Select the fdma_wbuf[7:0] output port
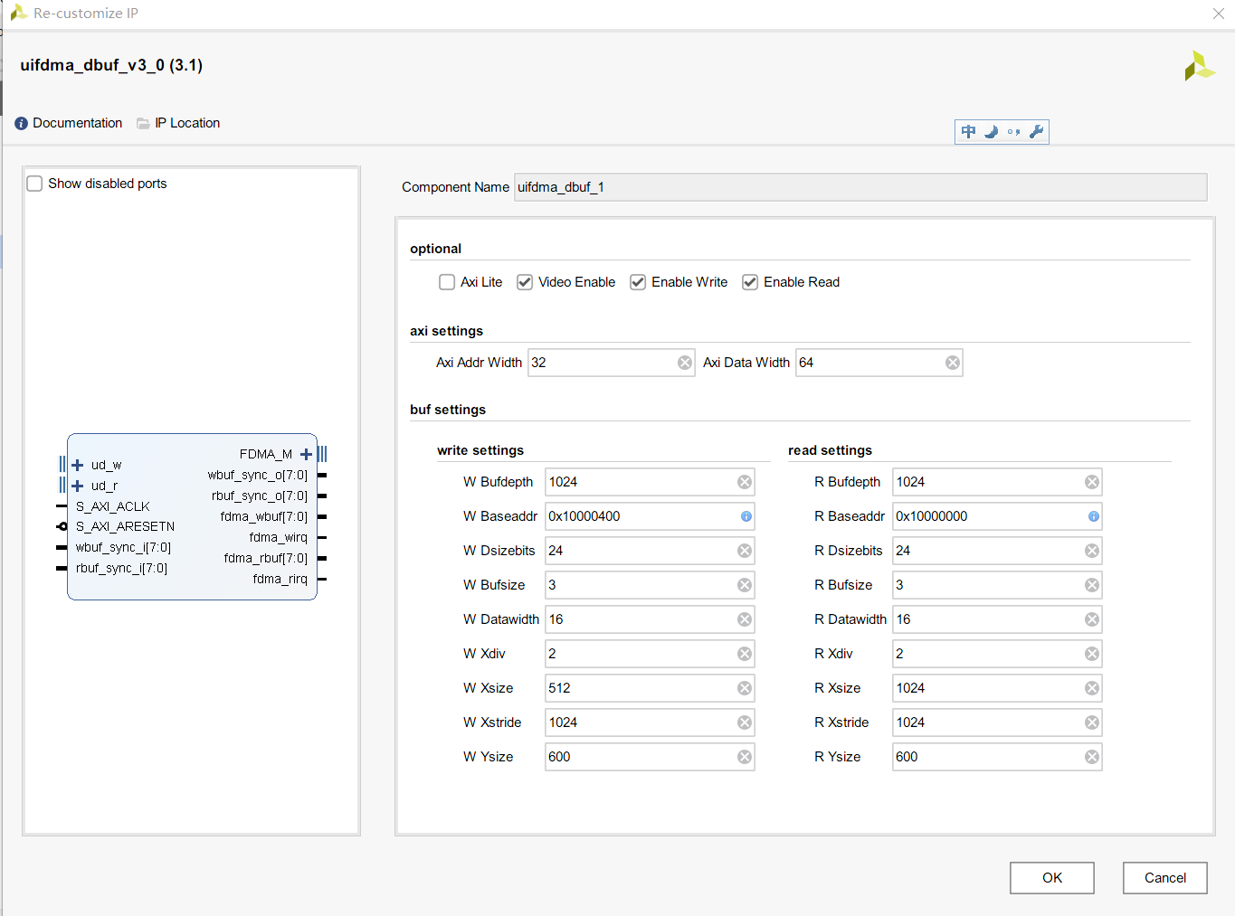This screenshot has height=916, width=1235. coord(264,516)
